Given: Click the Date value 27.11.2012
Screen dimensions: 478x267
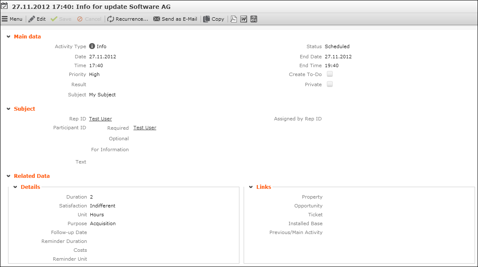Looking at the screenshot, I should coord(103,57).
